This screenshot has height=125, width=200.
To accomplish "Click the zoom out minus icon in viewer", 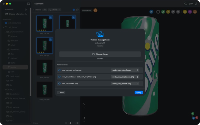I will (x=84, y=121).
